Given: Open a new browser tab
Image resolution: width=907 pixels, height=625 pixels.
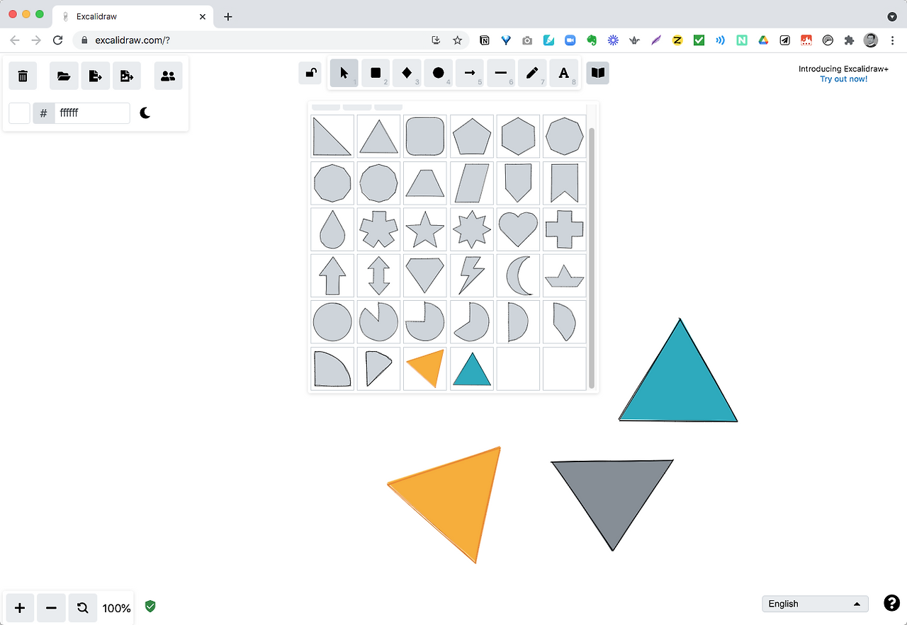Looking at the screenshot, I should [x=227, y=16].
